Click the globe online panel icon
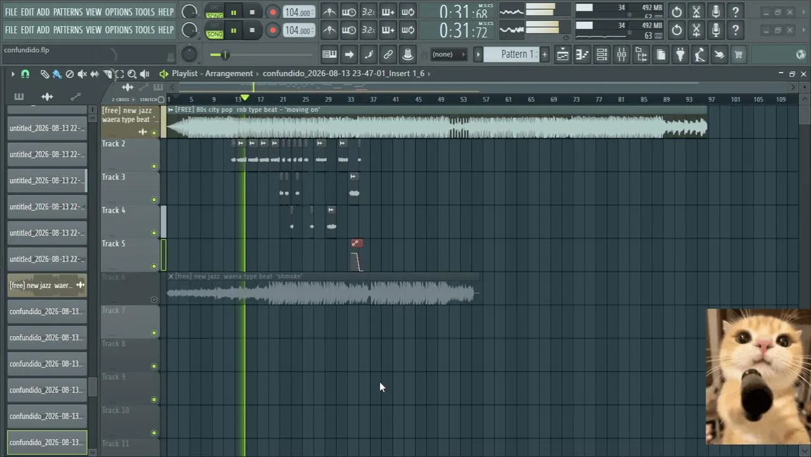 click(801, 55)
